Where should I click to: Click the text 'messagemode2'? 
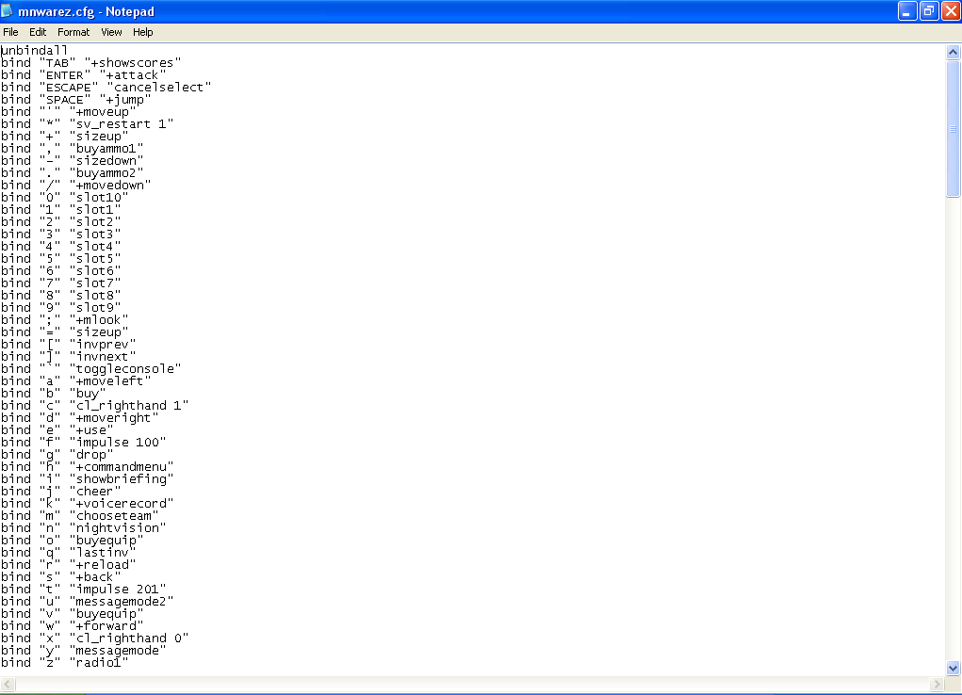(122, 603)
